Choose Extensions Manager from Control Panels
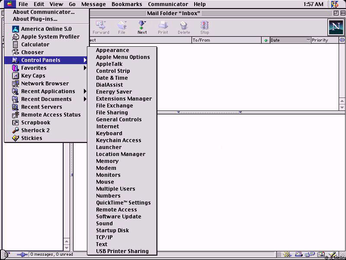 point(124,98)
